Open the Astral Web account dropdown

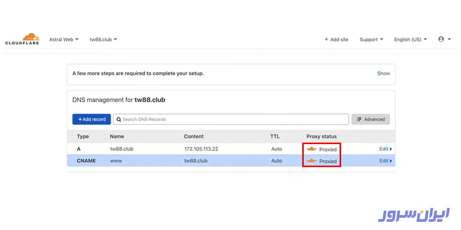pos(64,39)
